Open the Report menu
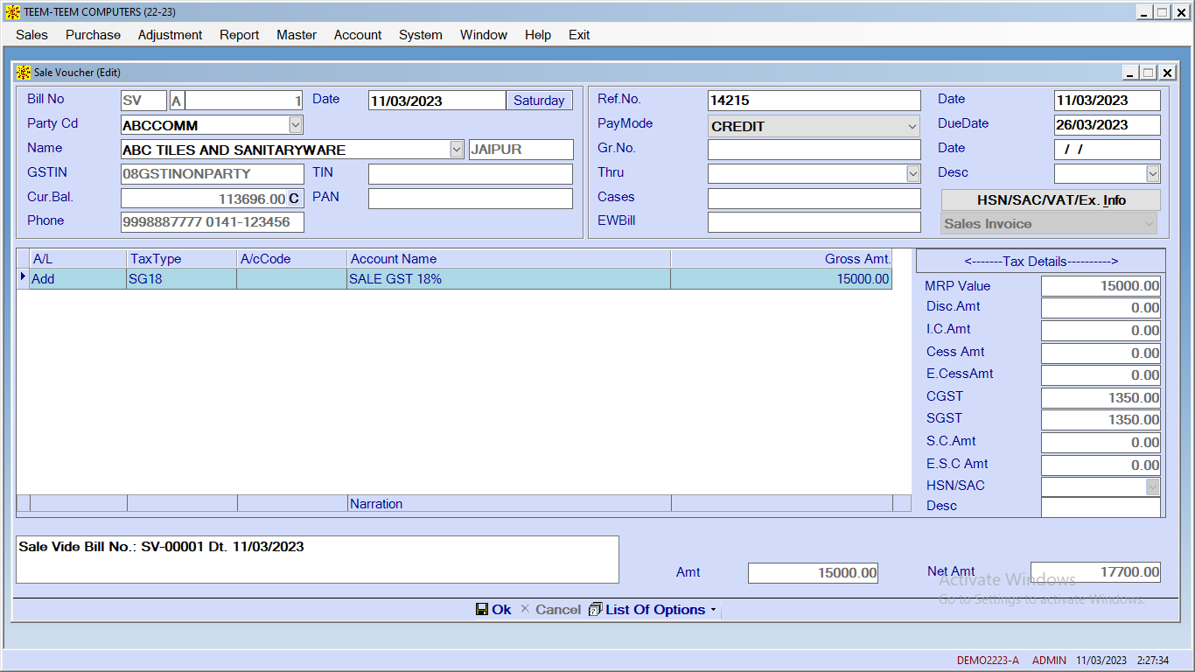This screenshot has height=672, width=1195. [x=240, y=35]
